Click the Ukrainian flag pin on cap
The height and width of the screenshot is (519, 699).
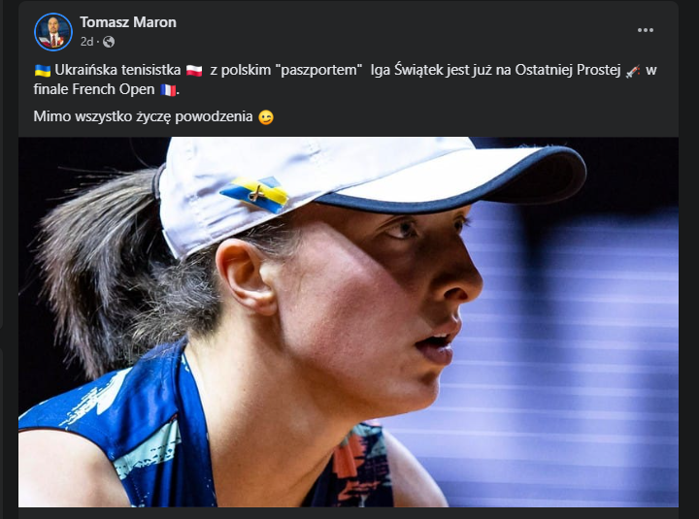click(x=255, y=194)
